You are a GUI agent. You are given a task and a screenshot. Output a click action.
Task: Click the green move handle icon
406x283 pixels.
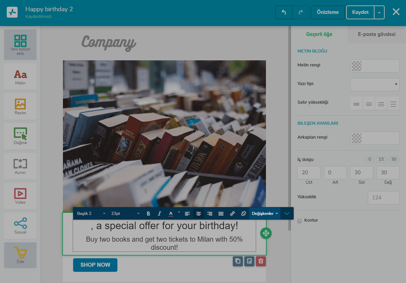(266, 233)
